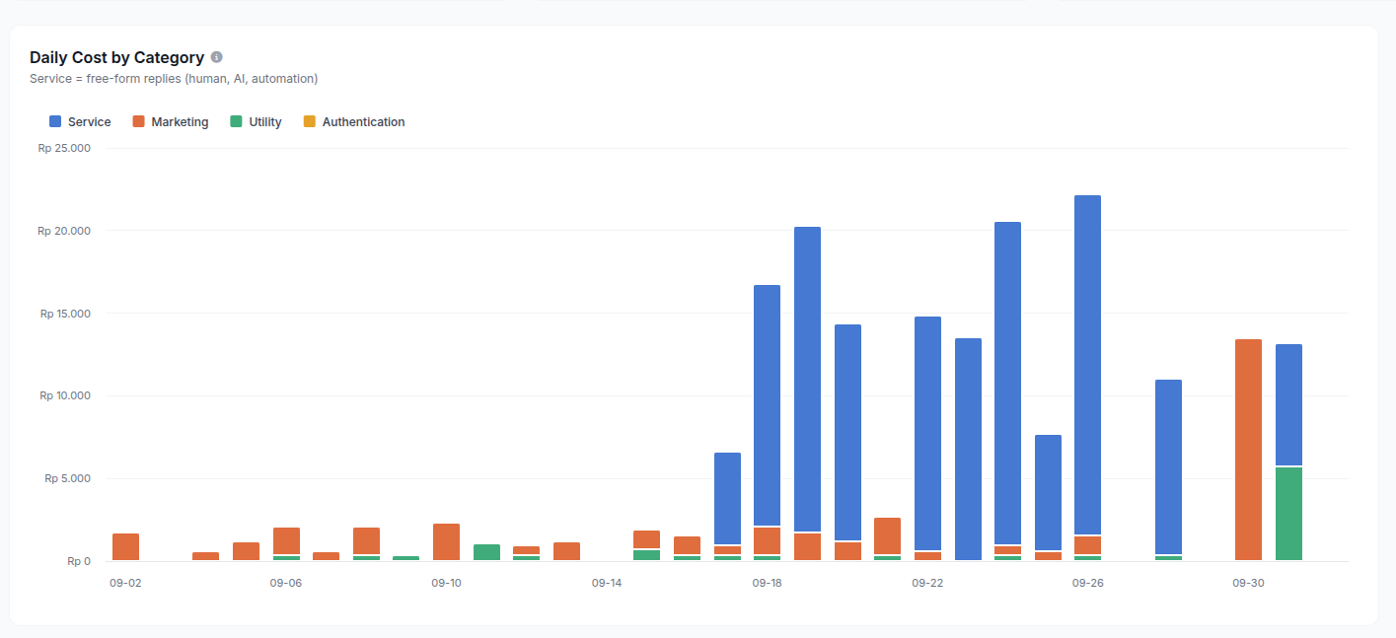Click the 09-30 date label

tap(1248, 583)
